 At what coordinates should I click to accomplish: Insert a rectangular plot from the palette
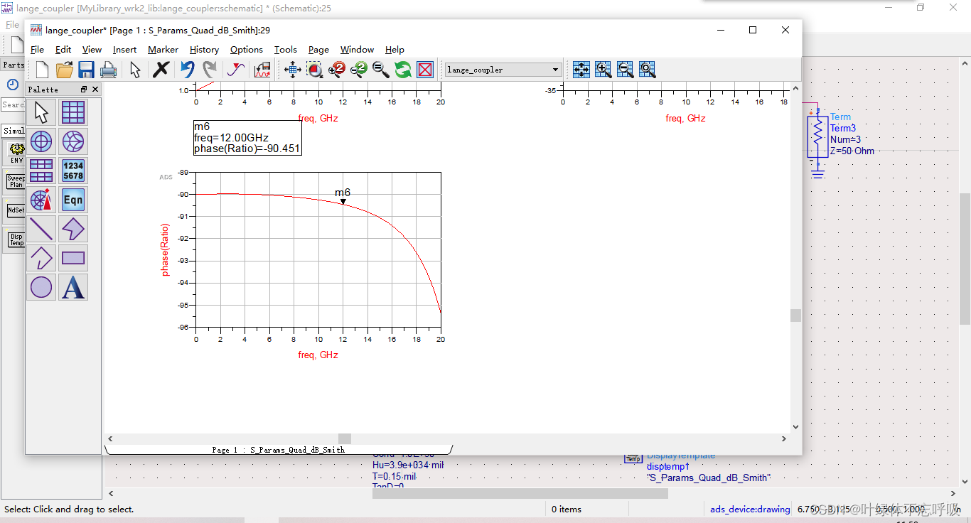[73, 112]
